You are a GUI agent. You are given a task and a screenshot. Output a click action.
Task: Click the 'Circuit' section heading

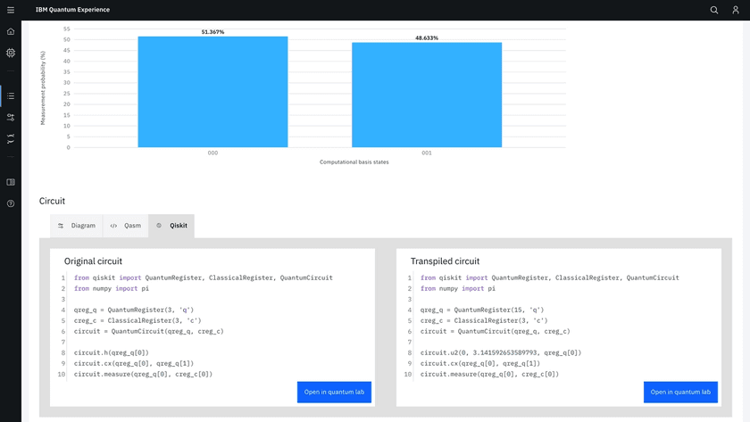click(52, 202)
